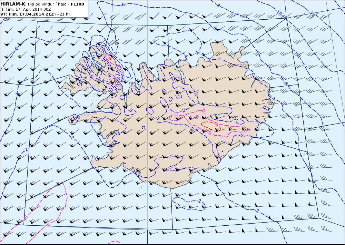Click the '-12' isotherm contour label
This screenshot has width=345, height=245.
(x=312, y=13)
